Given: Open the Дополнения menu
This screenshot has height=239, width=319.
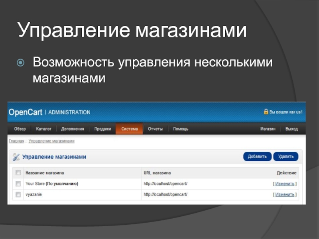Looking at the screenshot, I should pos(73,129).
